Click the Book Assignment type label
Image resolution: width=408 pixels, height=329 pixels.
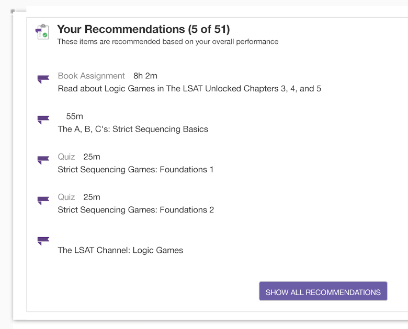[92, 76]
